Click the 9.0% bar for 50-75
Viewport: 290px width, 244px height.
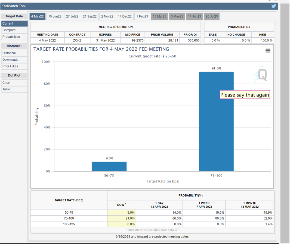click(109, 166)
